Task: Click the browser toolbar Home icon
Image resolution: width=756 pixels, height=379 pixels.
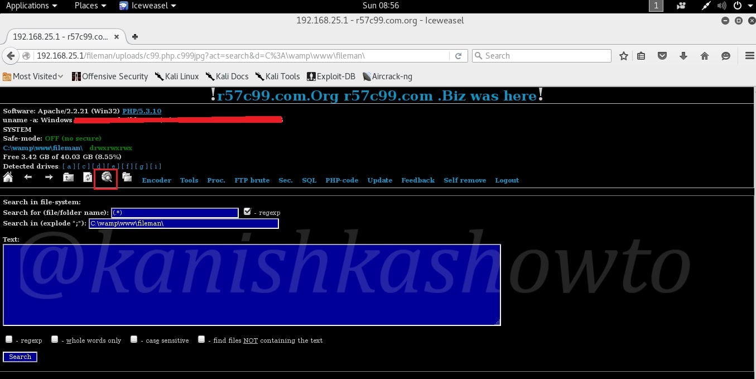Action: click(705, 56)
